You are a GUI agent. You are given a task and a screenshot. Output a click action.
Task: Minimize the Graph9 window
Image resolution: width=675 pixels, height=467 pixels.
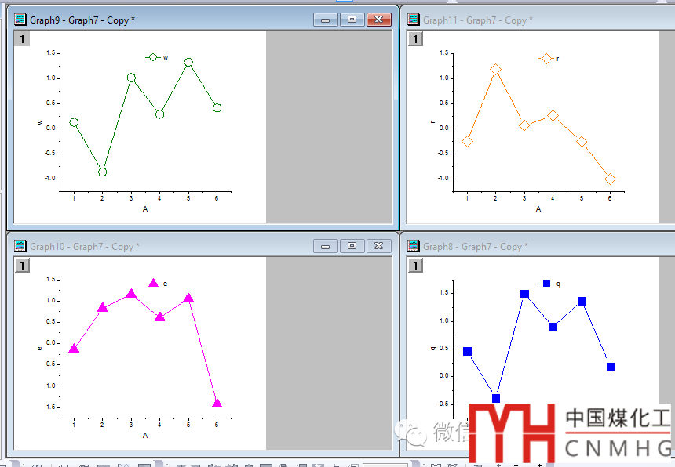[326, 20]
